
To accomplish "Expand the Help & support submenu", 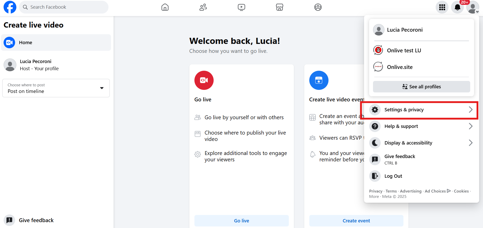I will click(x=421, y=126).
